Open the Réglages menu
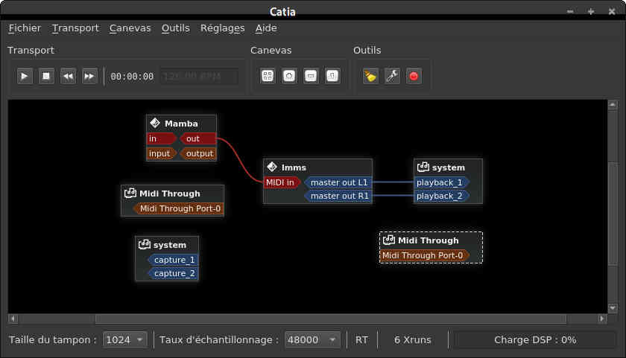 click(x=222, y=28)
